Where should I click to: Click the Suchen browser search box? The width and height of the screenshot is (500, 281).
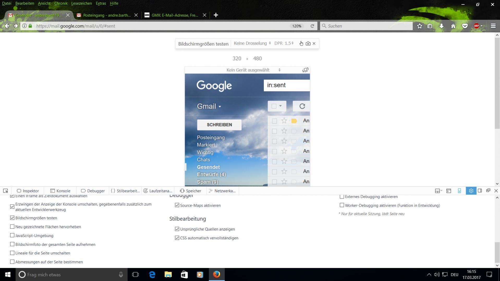click(366, 26)
